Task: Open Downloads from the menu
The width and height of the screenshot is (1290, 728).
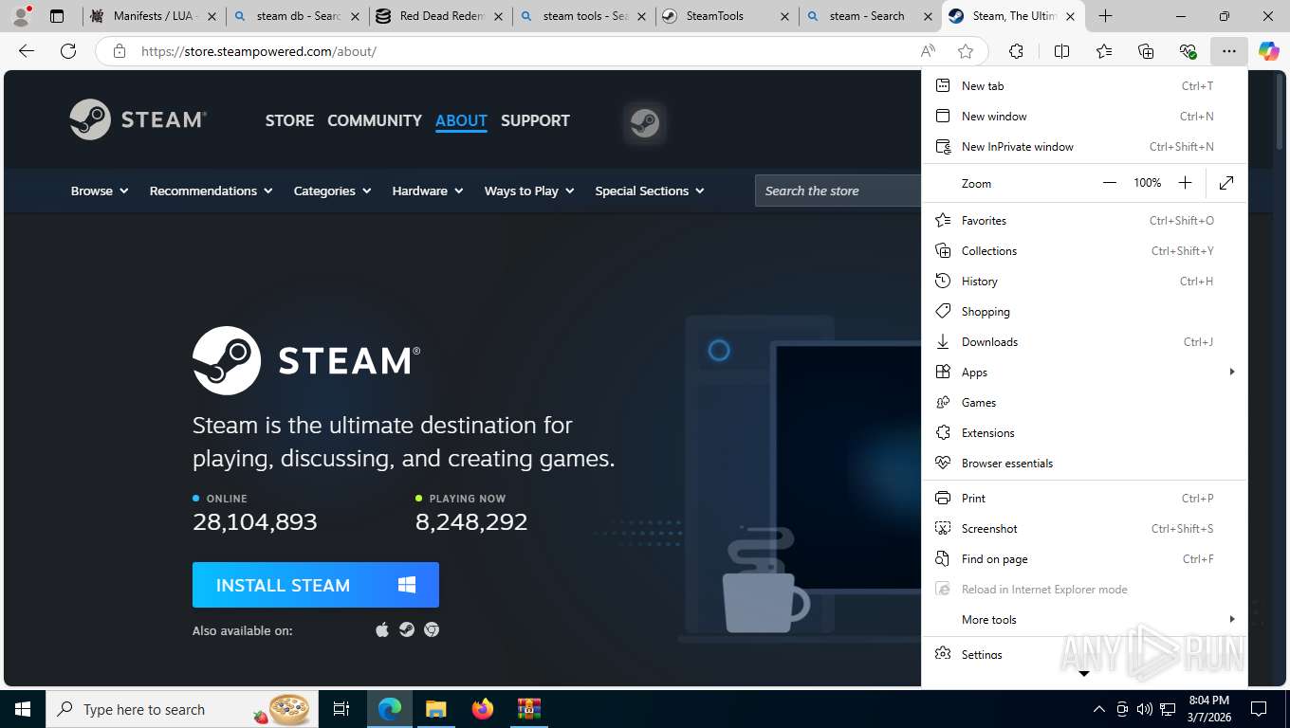Action: pos(1084,341)
